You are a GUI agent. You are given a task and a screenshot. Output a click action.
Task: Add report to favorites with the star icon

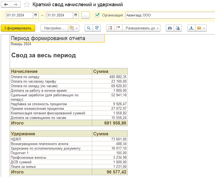[x=27, y=5]
